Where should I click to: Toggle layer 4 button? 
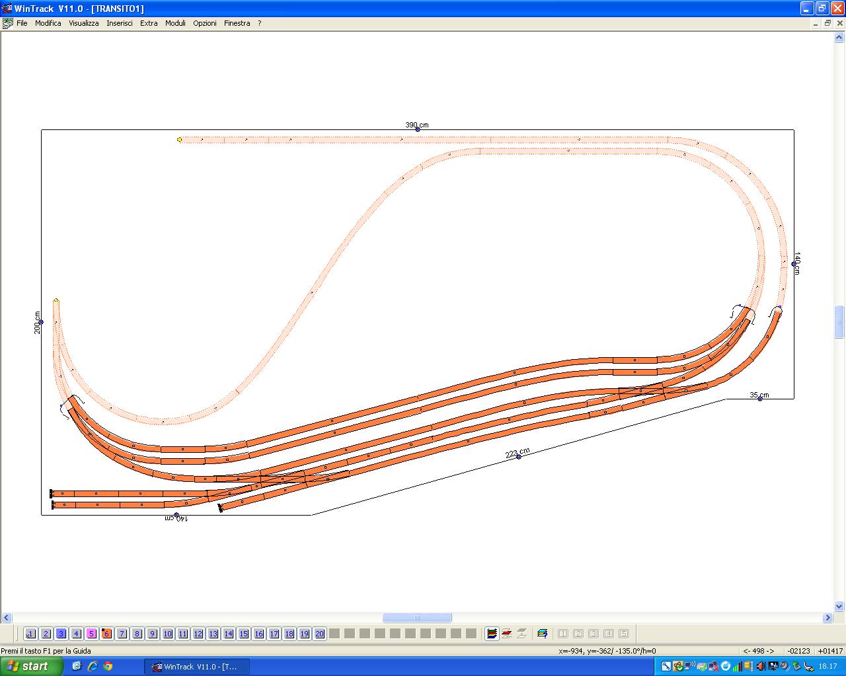coord(76,634)
